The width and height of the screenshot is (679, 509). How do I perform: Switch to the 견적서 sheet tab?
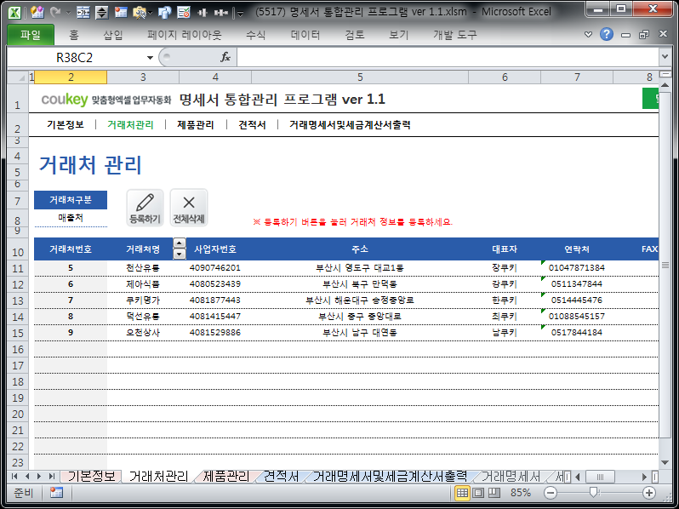coord(281,477)
